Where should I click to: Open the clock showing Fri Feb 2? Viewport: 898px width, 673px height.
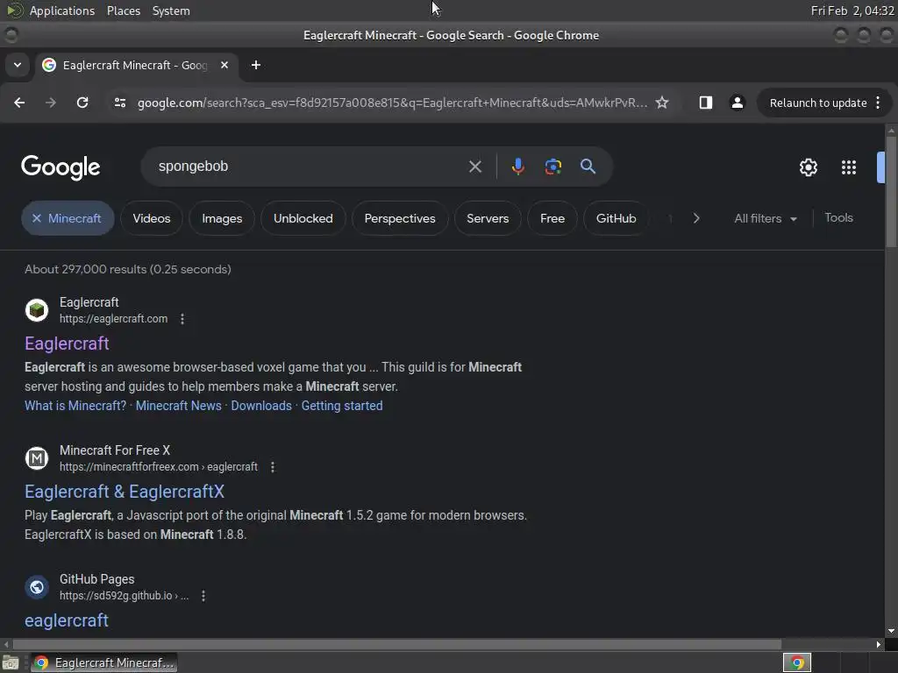pos(852,11)
